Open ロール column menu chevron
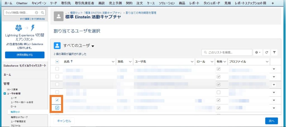This screenshot has width=286, height=127. [212, 62]
